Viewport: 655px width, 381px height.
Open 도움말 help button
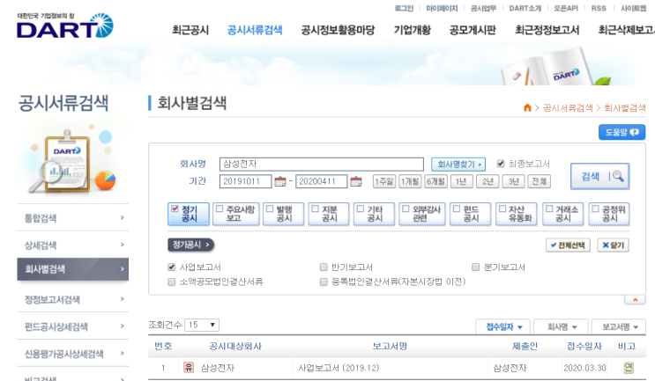(622, 133)
